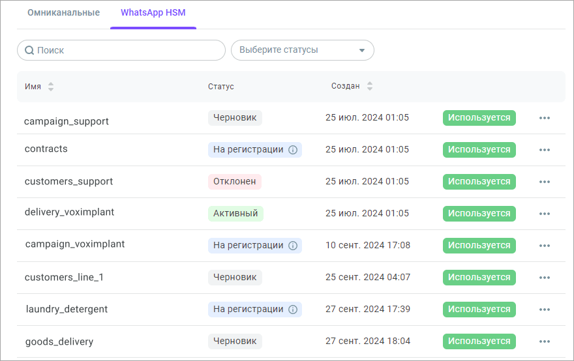Select the customers_support template name
Image resolution: width=574 pixels, height=361 pixels.
(69, 181)
